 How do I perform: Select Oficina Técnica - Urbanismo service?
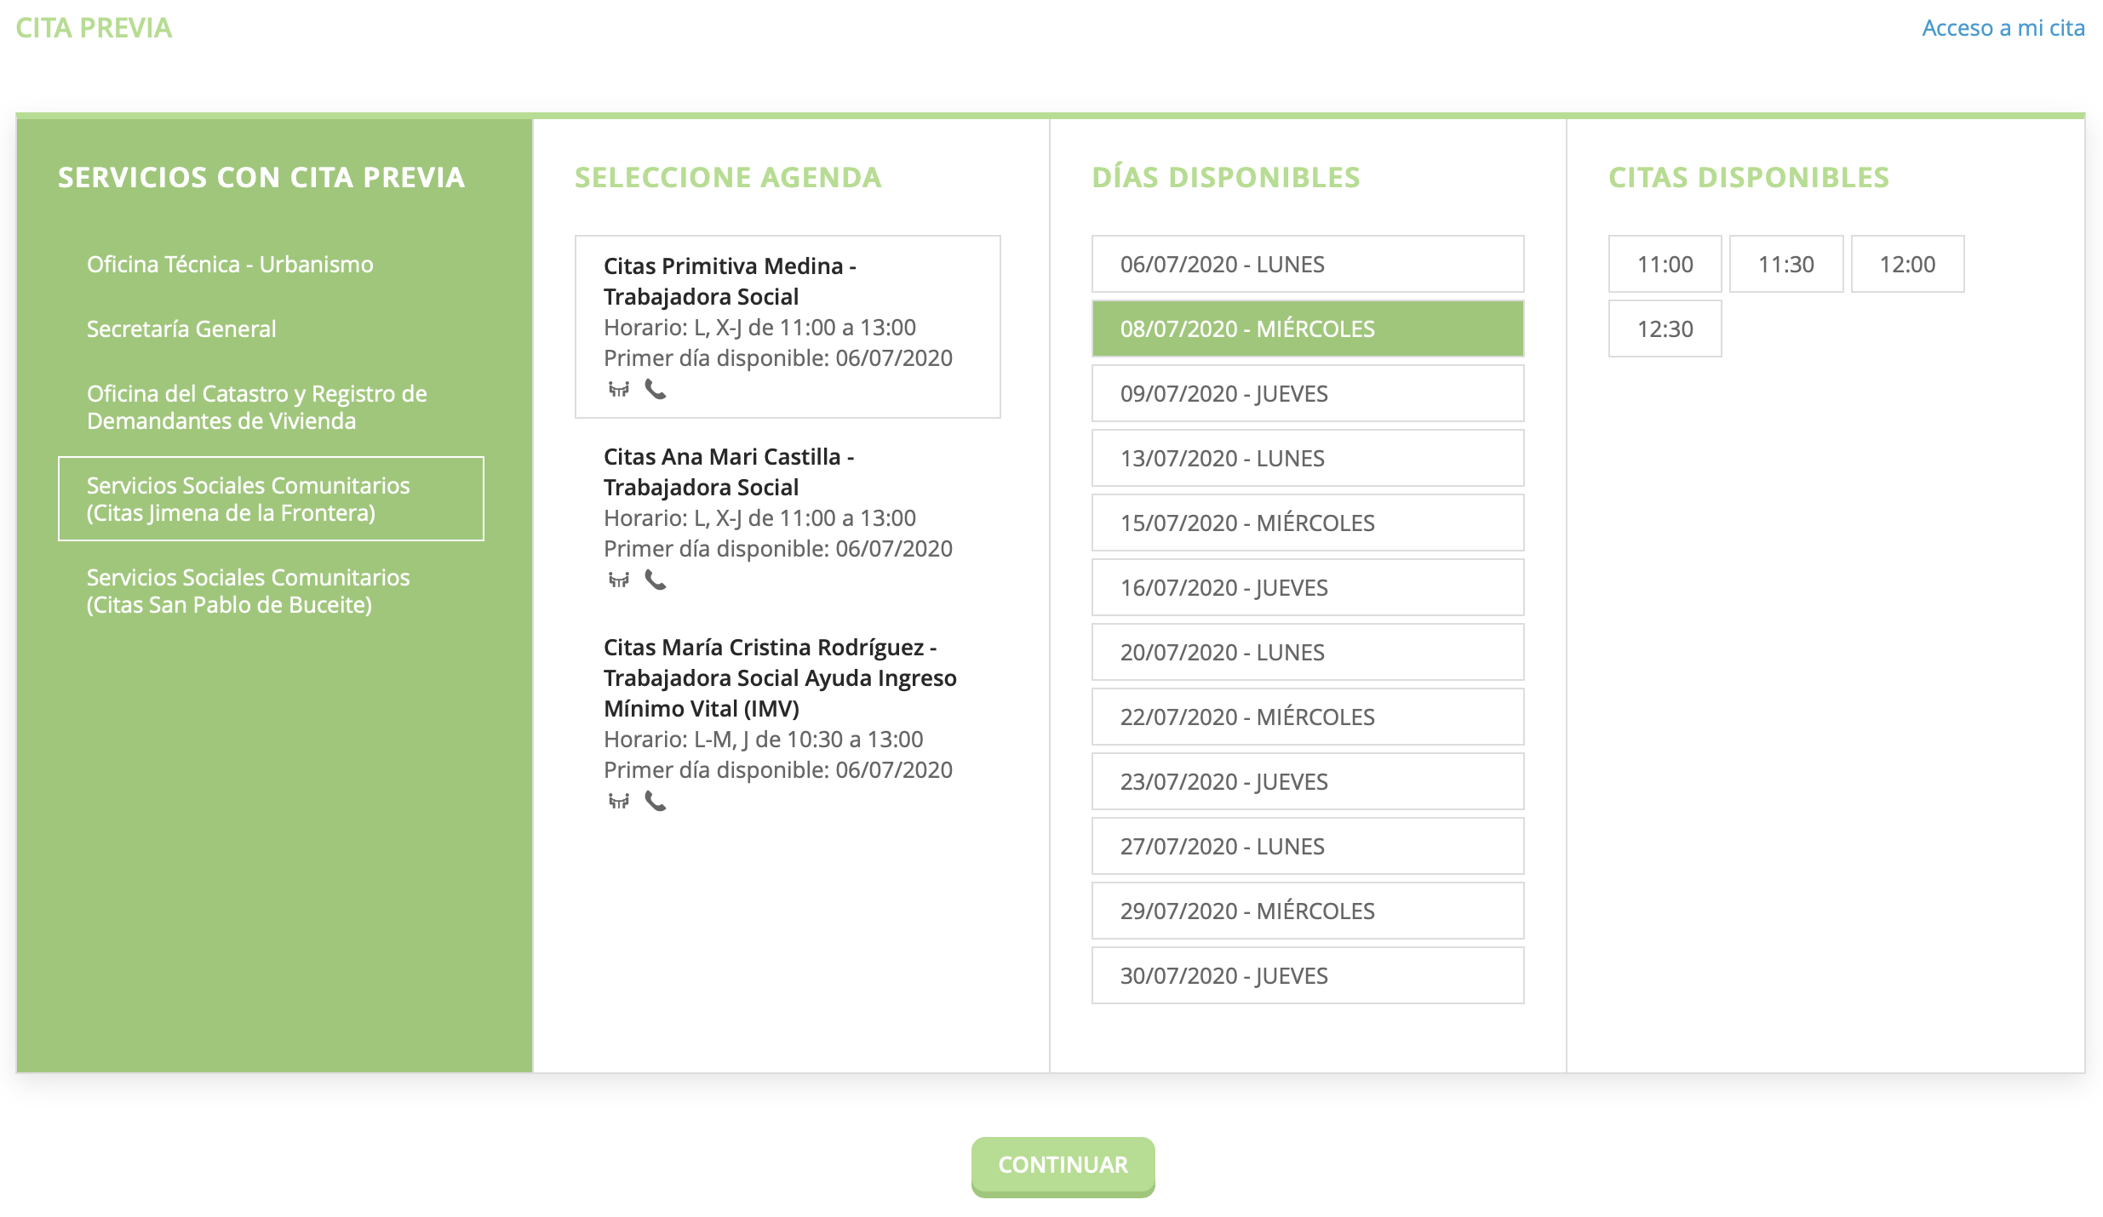[271, 264]
